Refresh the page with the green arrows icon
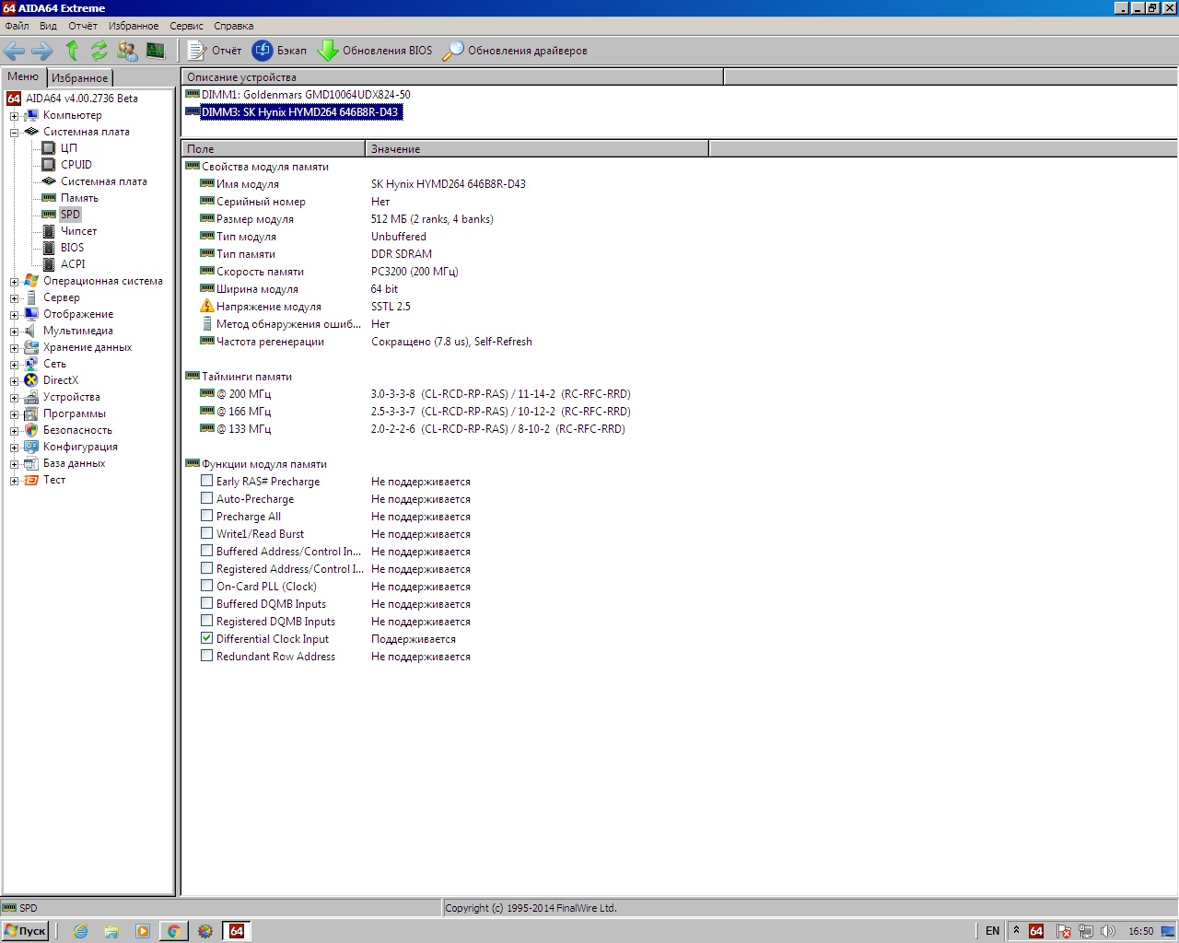The height and width of the screenshot is (943, 1179). click(99, 51)
